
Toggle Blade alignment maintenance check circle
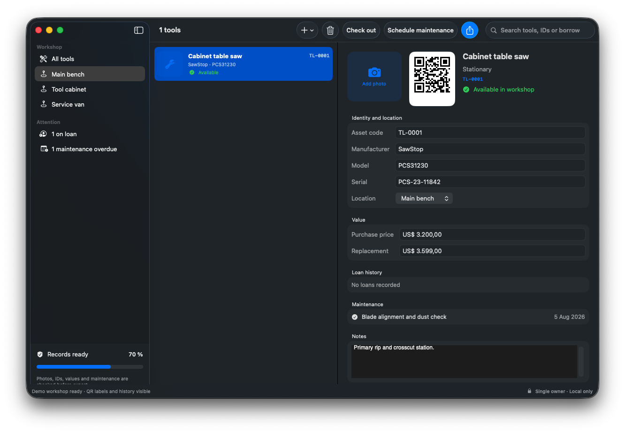point(355,317)
